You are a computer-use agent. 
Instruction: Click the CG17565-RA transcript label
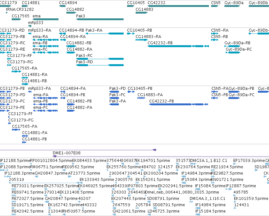coord(24,68)
